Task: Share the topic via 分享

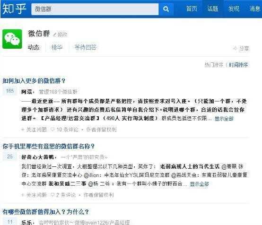Action: [241, 48]
